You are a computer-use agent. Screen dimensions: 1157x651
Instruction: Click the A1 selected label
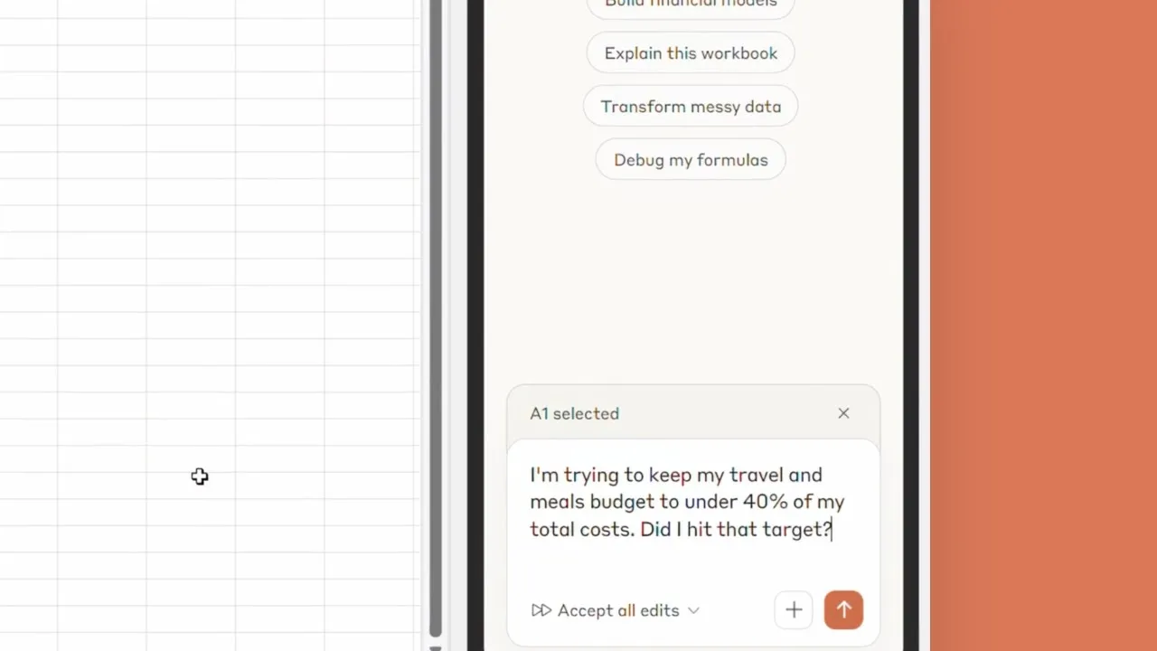(x=574, y=413)
